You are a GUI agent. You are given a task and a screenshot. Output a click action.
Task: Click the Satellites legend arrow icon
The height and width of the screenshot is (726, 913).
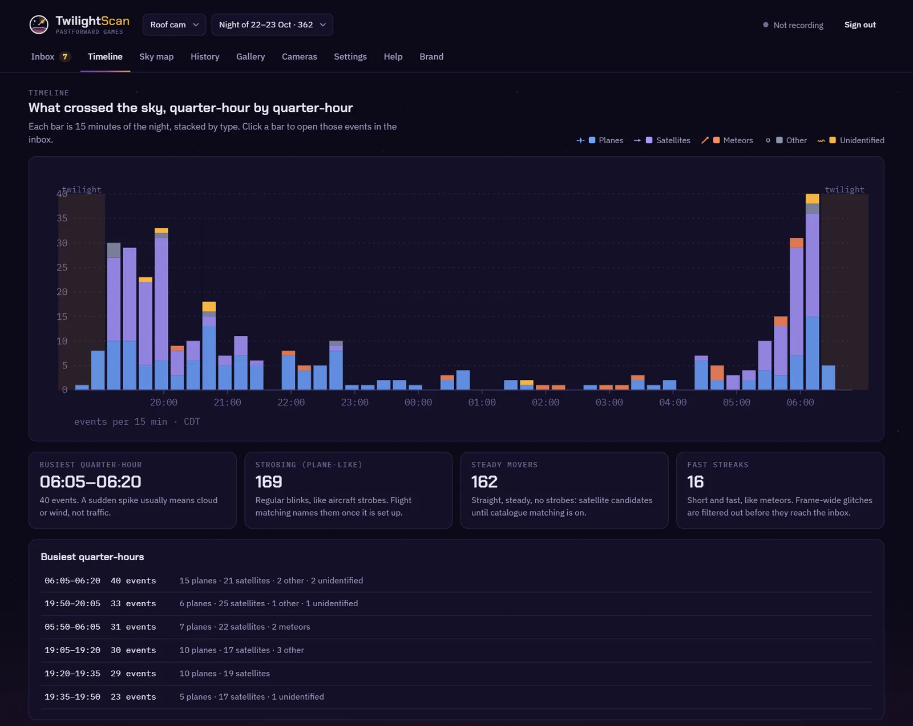coord(637,140)
